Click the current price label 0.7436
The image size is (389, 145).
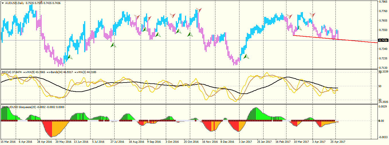click(x=383, y=40)
